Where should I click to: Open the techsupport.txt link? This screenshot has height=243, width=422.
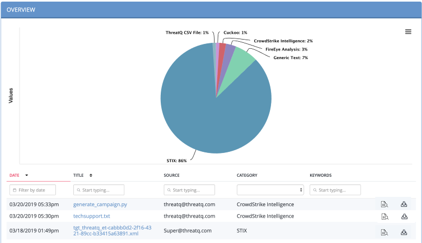pyautogui.click(x=91, y=216)
